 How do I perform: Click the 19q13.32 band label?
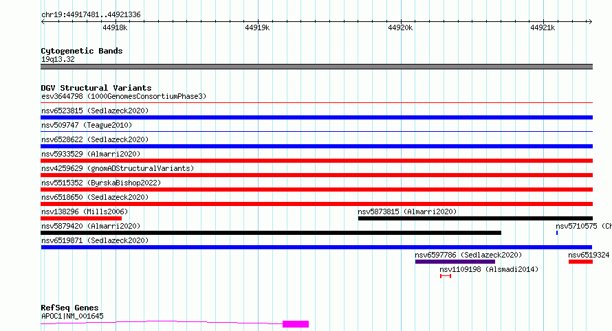58,59
